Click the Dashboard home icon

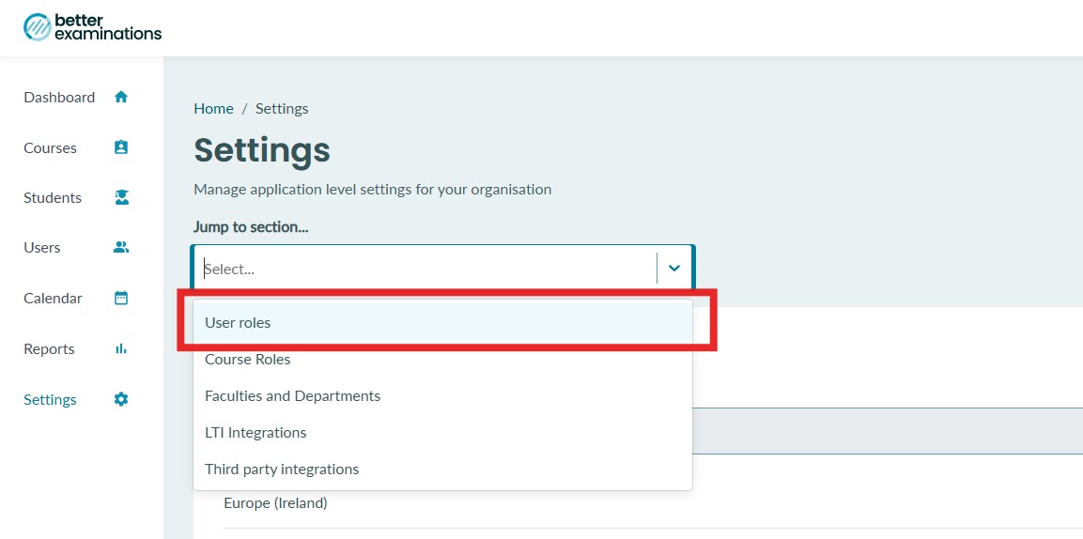(x=121, y=97)
